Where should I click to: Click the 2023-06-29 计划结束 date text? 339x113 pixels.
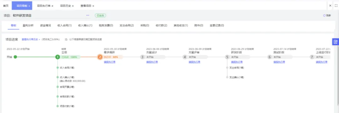coord(242,49)
